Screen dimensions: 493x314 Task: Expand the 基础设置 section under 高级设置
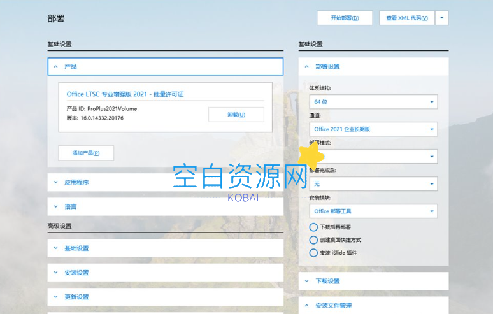pyautogui.click(x=166, y=248)
